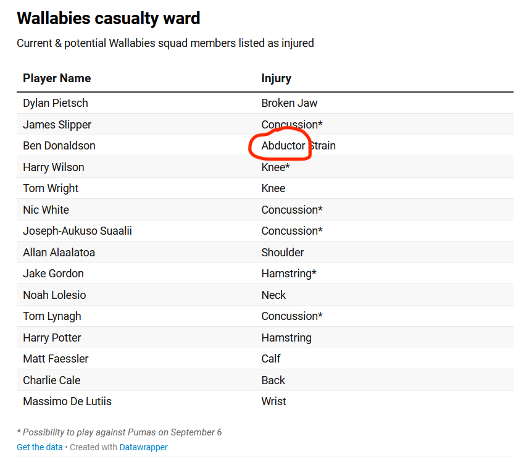Click Harry Potter's name in the table
Viewport: 529px width, 470px height.
(x=52, y=338)
